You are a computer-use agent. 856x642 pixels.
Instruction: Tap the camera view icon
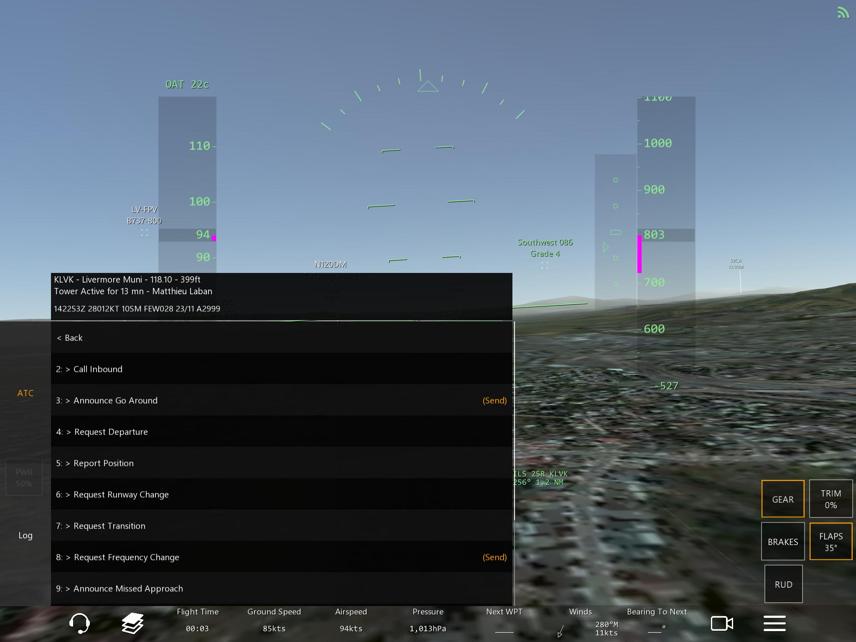[x=722, y=623]
